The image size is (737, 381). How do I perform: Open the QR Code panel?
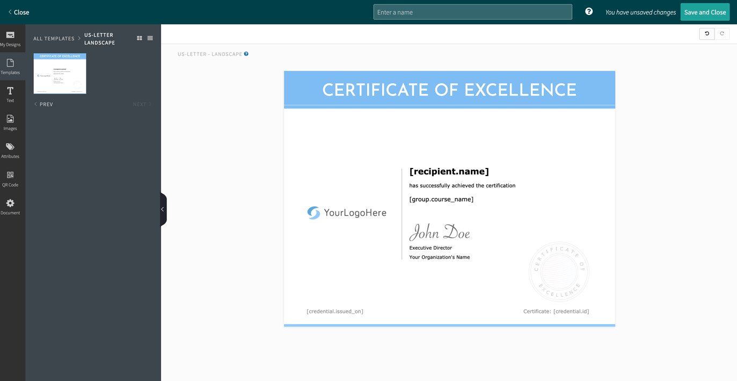pyautogui.click(x=10, y=179)
